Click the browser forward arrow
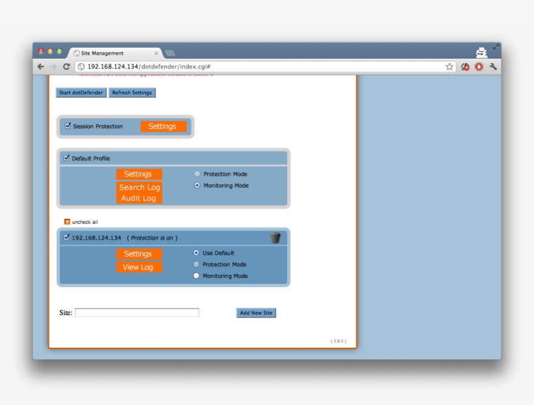This screenshot has width=534, height=405. point(53,67)
